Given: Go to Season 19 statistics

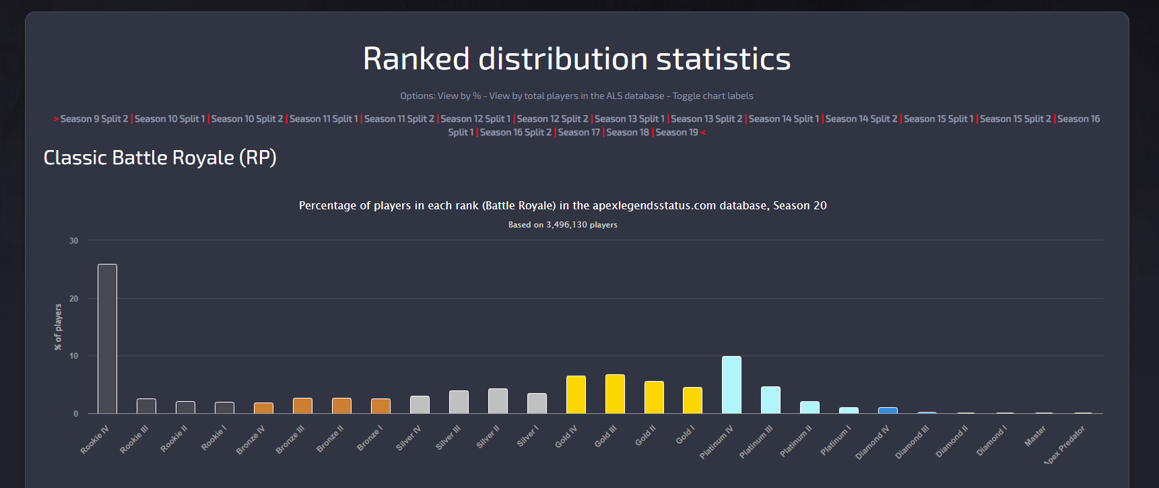Looking at the screenshot, I should tap(676, 133).
